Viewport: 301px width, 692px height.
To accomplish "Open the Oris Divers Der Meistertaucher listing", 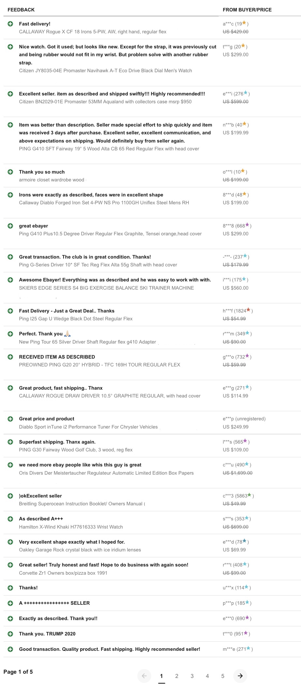I will [x=106, y=473].
